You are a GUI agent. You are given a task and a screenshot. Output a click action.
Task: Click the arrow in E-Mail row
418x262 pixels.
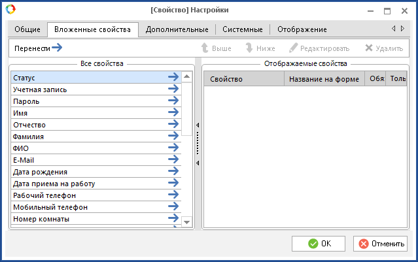coord(173,159)
